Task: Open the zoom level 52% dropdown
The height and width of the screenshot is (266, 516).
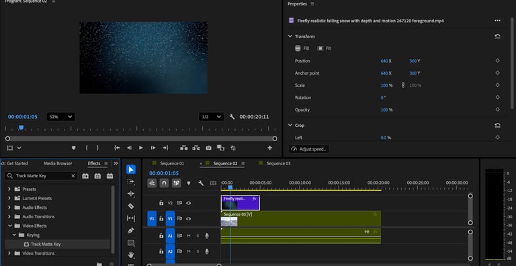Action: tap(61, 116)
